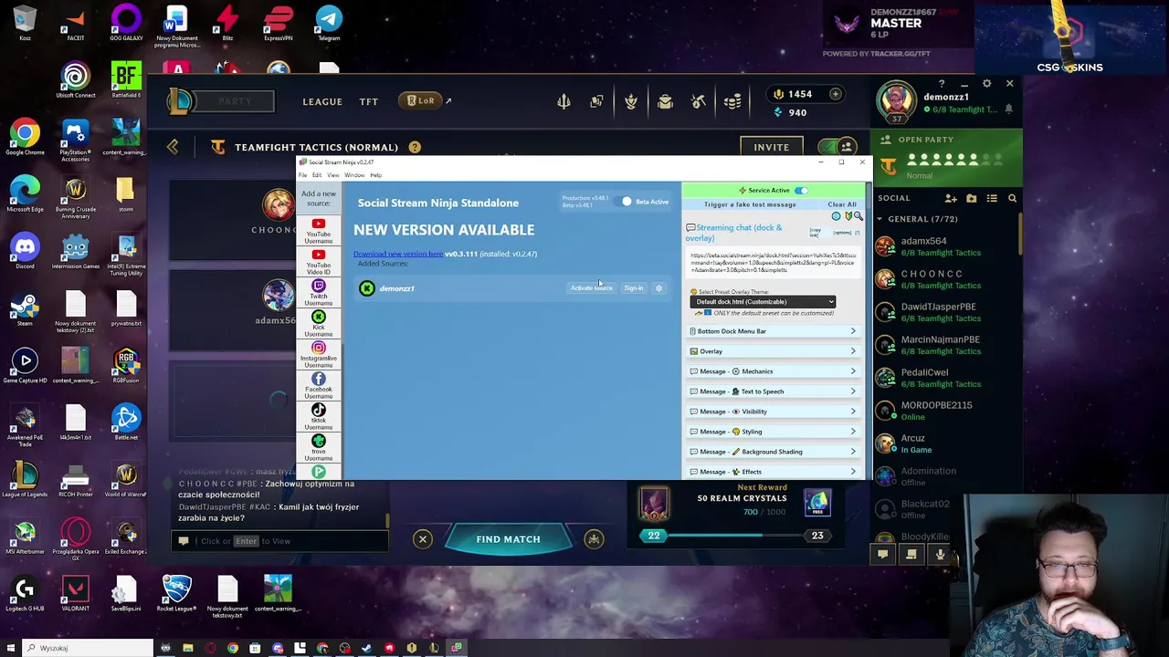Expand Message Visibility section
Screen dimensions: 1169x657
(x=774, y=412)
